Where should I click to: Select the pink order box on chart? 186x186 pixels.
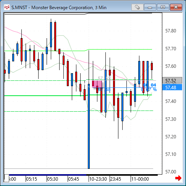(97, 84)
